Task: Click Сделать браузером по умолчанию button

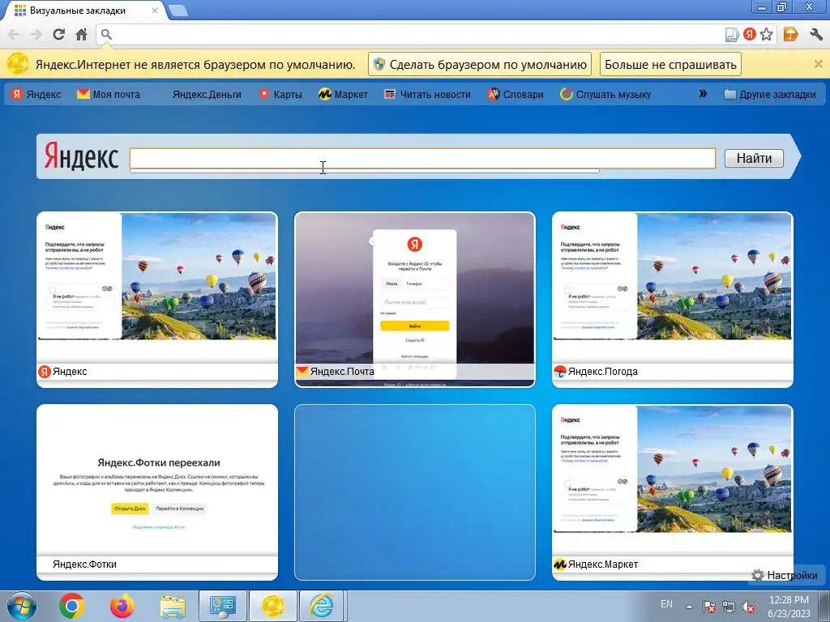Action: (x=480, y=65)
